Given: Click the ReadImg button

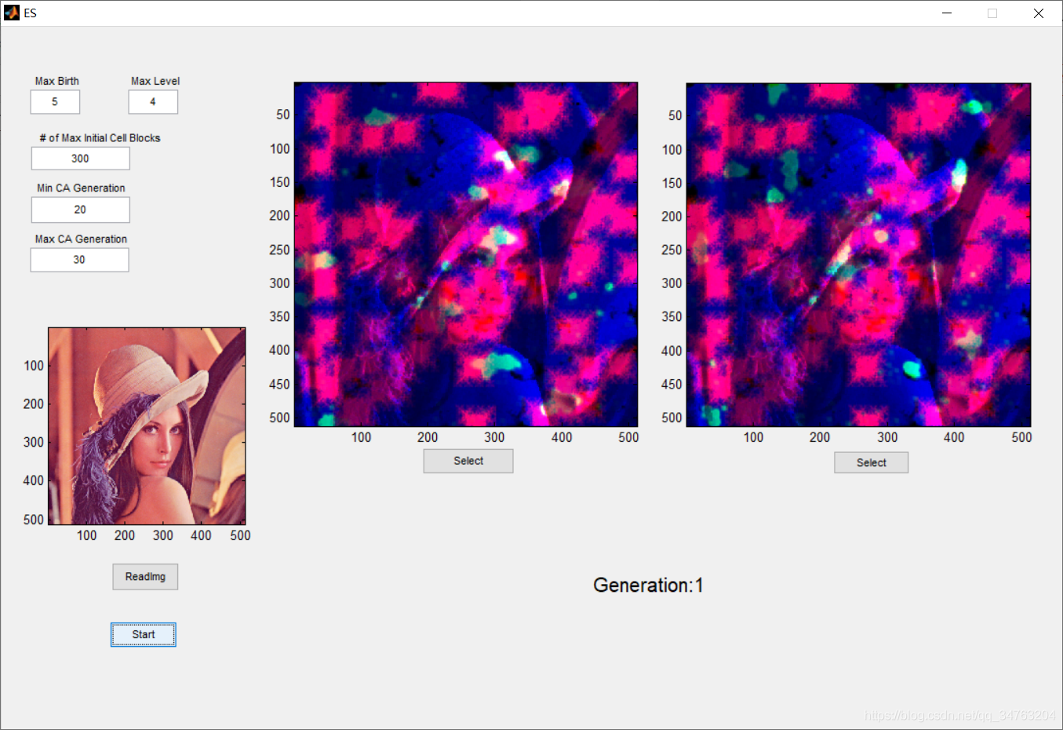Looking at the screenshot, I should 145,577.
